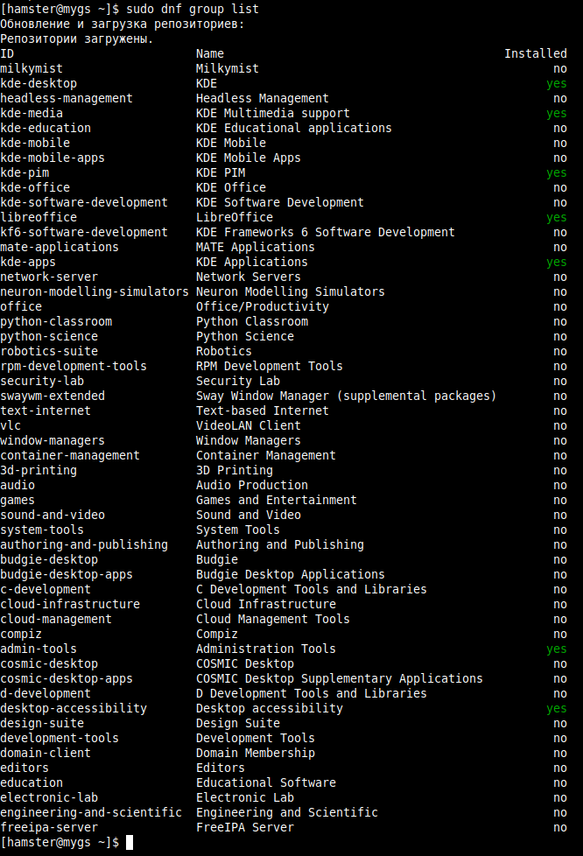Click the green 'yes' in the Administration Tools row
Screen dimensions: 583x856
coord(556,649)
